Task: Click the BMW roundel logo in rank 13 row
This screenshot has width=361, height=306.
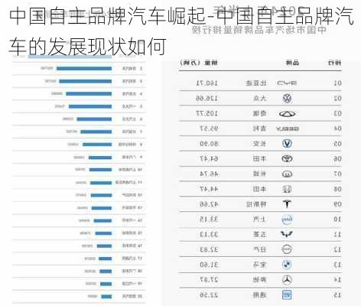Action: [287, 265]
